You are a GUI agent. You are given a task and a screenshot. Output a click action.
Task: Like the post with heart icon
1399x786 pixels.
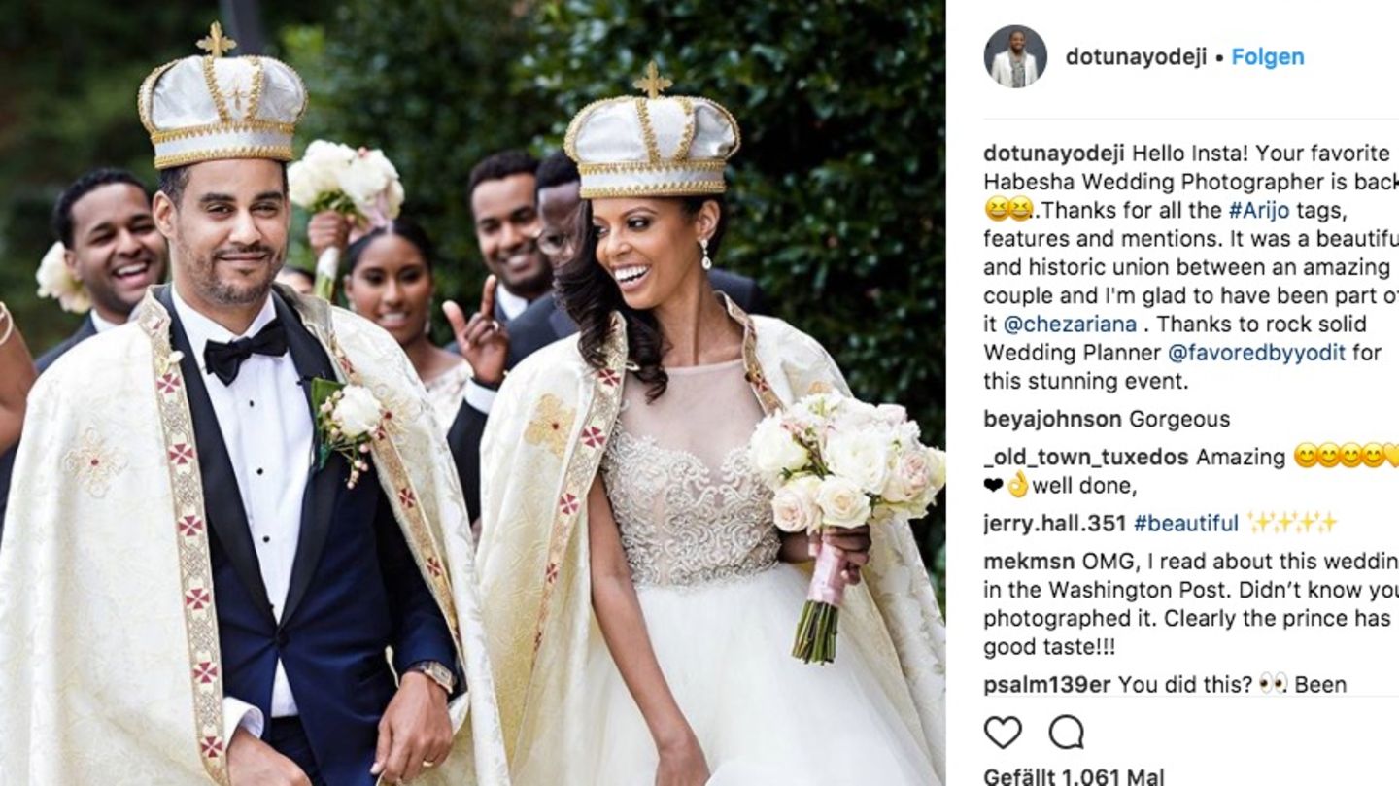click(1003, 733)
